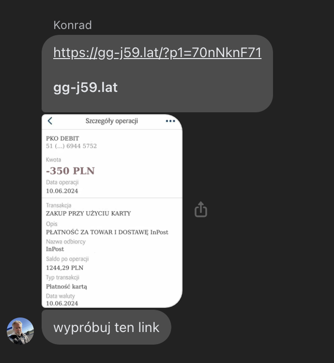The width and height of the screenshot is (334, 363).
Task: Tap the "Szczegóły operacji" title in the image
Action: coord(112,121)
